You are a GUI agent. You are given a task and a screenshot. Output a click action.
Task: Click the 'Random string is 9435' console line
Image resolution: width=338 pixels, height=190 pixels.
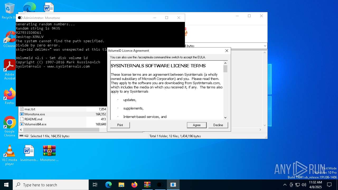(x=38, y=28)
